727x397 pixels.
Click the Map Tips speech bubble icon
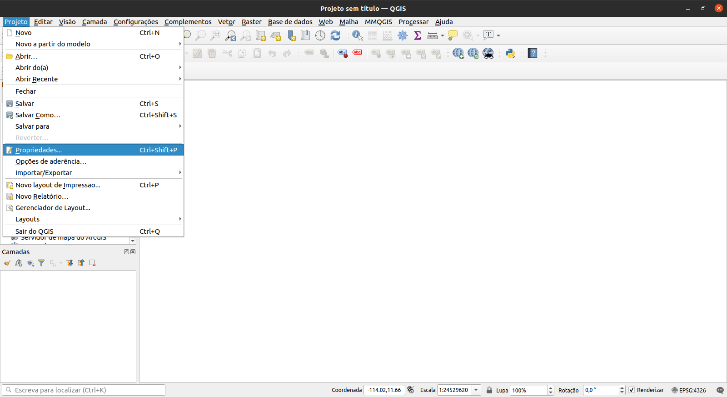click(453, 35)
